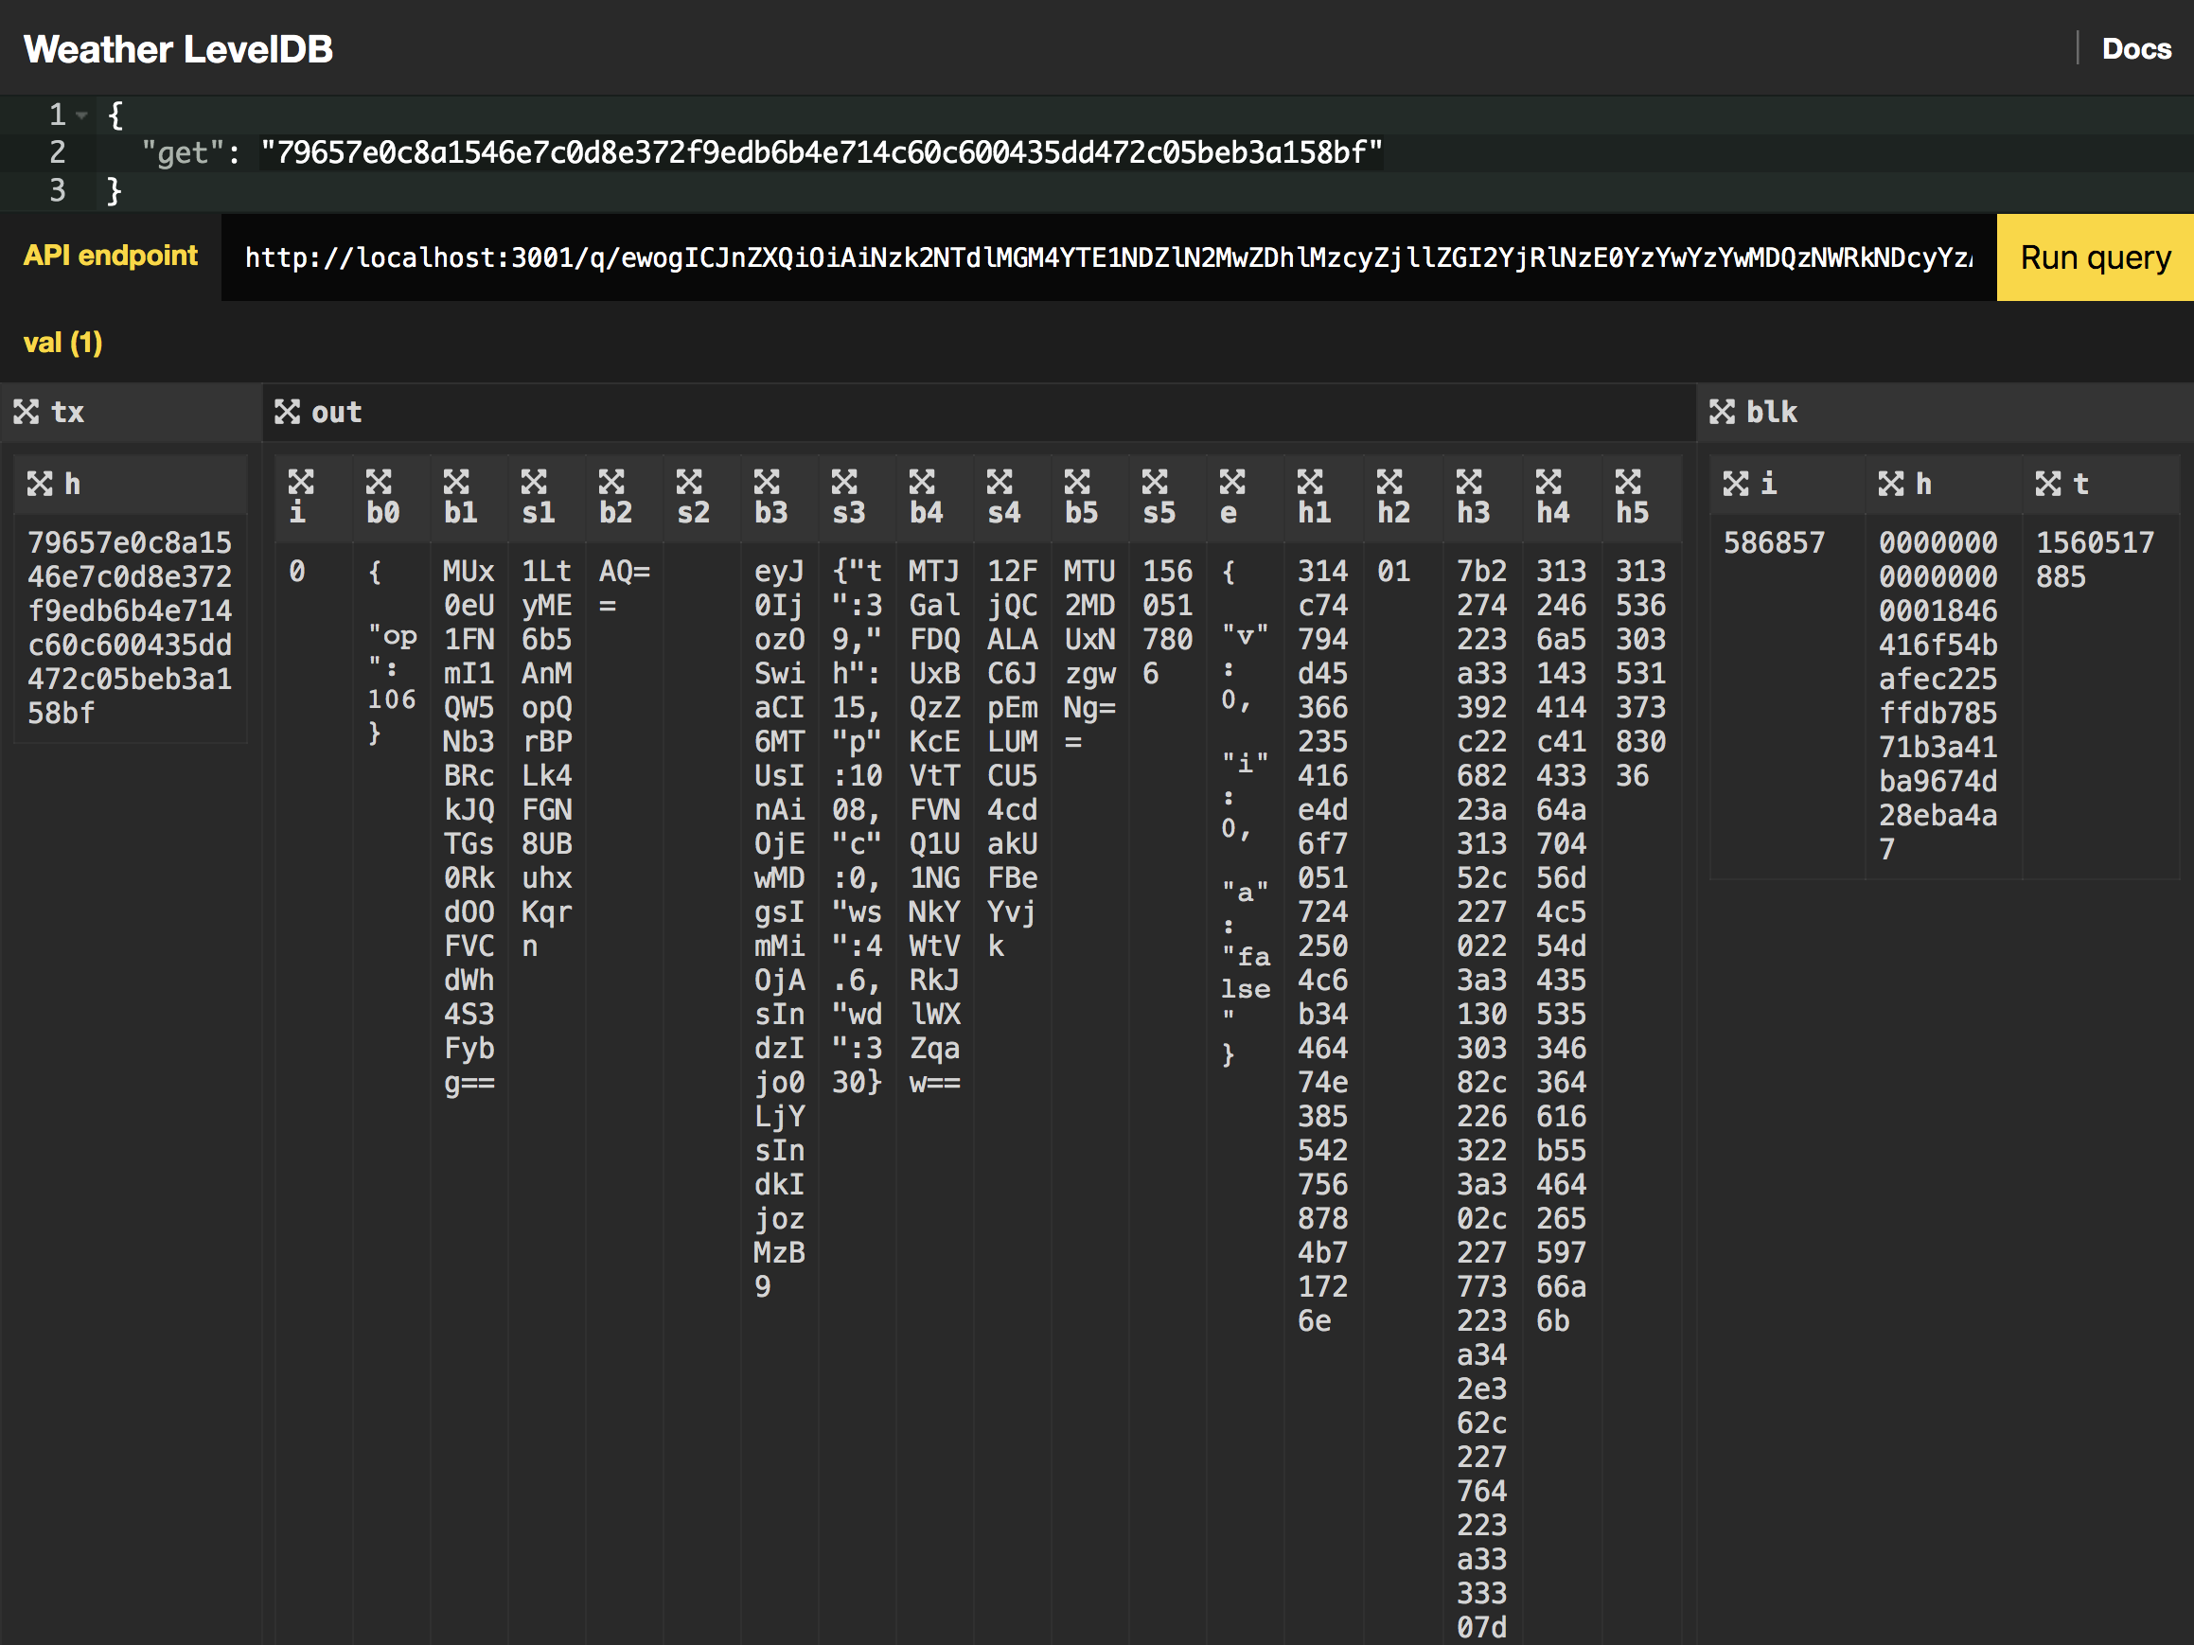Viewport: 2194px width, 1645px height.
Task: Expand the h column in the blk panel
Action: (x=1889, y=483)
